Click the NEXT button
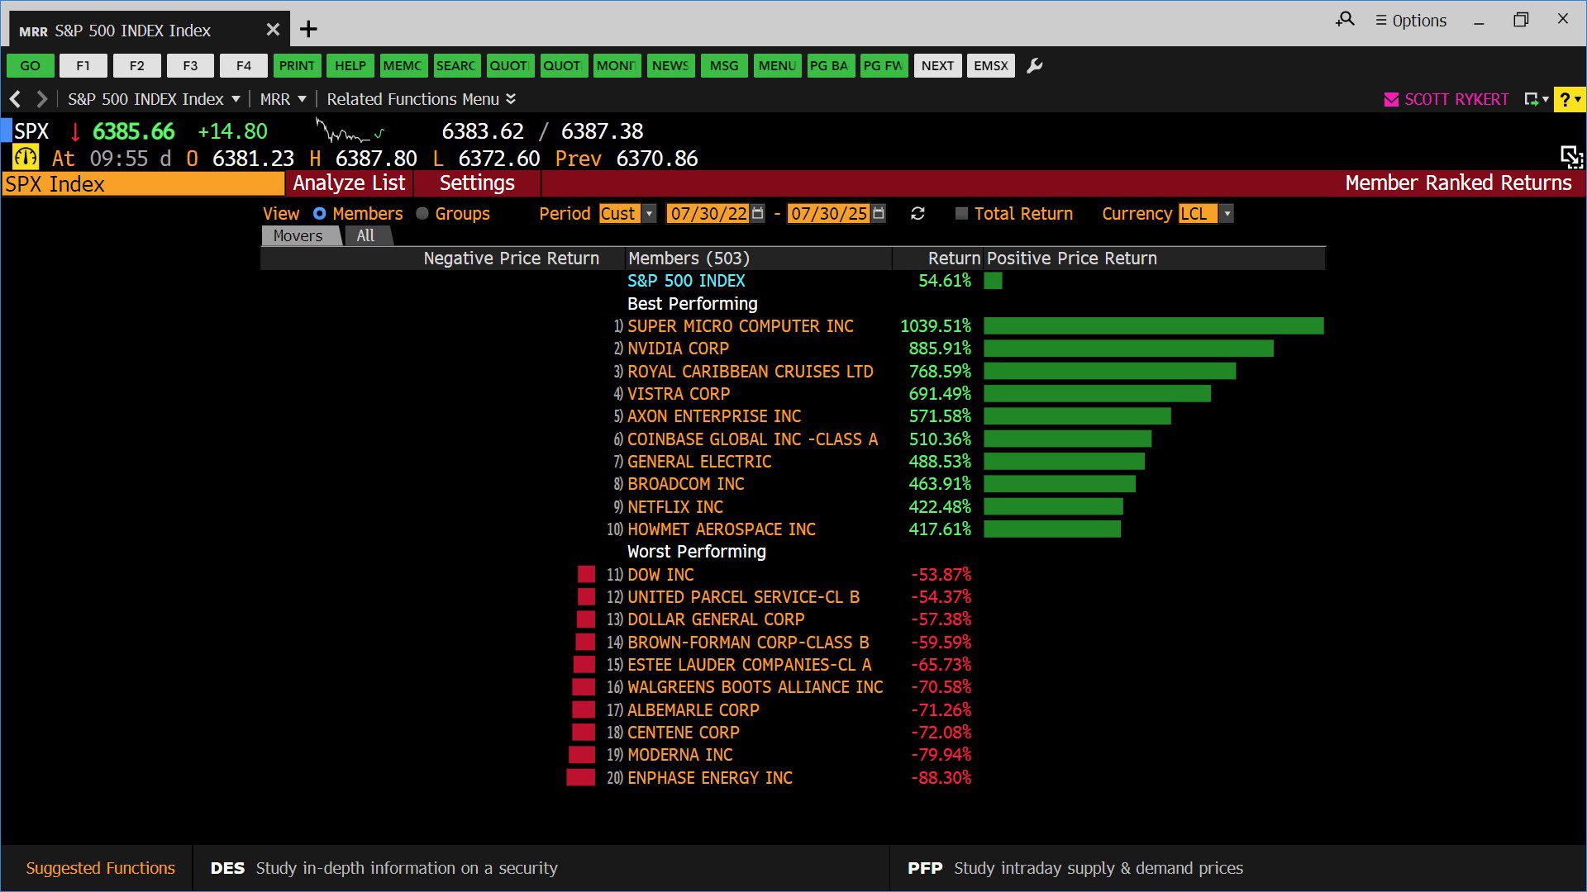 [937, 66]
